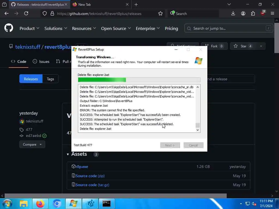The width and height of the screenshot is (279, 209).
Task: Click the Search or jump to field
Action: [229, 28]
